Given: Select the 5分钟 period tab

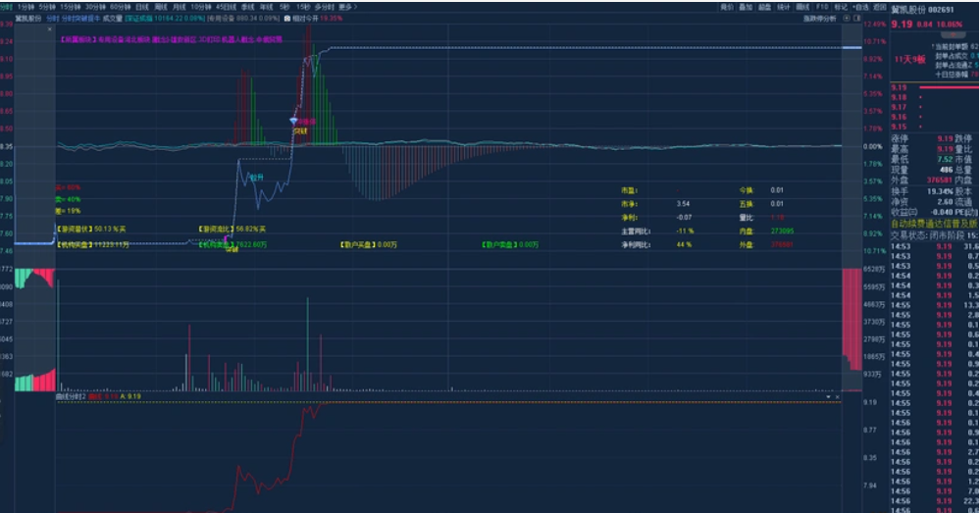Looking at the screenshot, I should tap(47, 6).
